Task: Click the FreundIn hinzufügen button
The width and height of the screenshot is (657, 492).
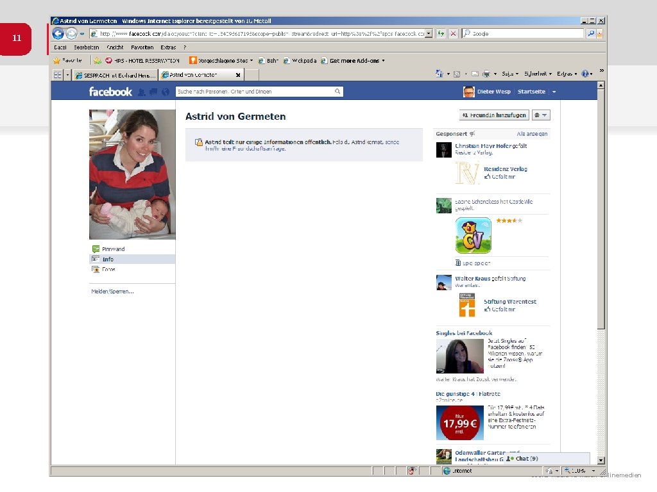Action: pos(494,115)
